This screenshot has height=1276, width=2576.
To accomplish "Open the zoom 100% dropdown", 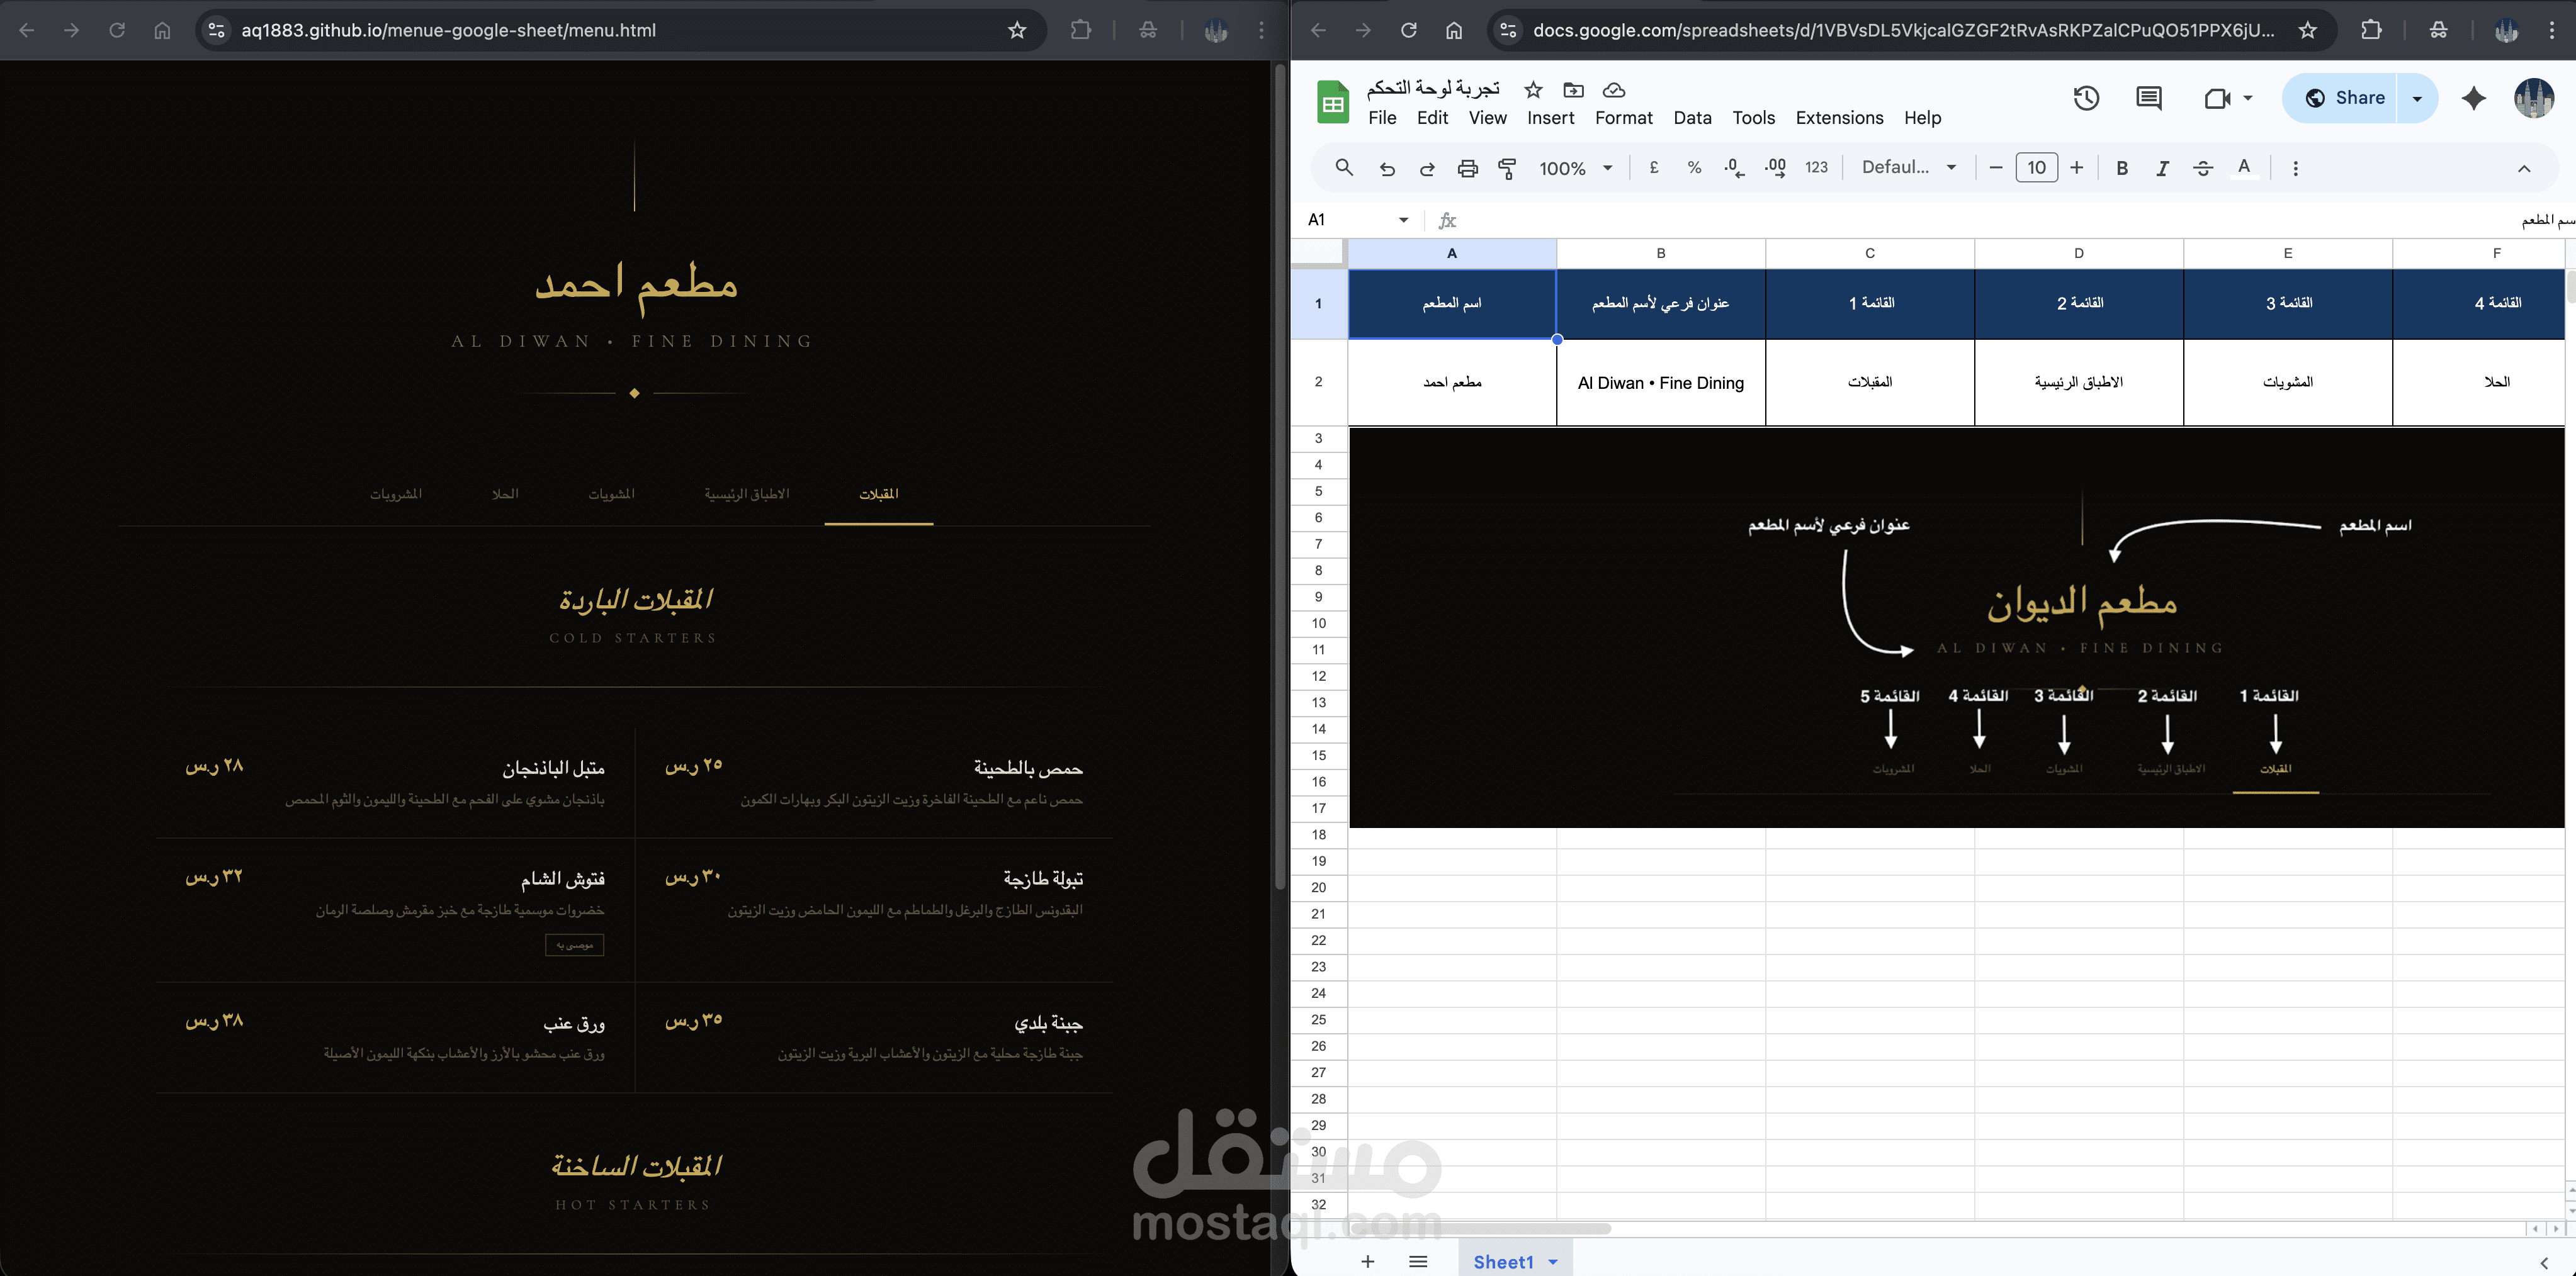I will tap(1575, 168).
